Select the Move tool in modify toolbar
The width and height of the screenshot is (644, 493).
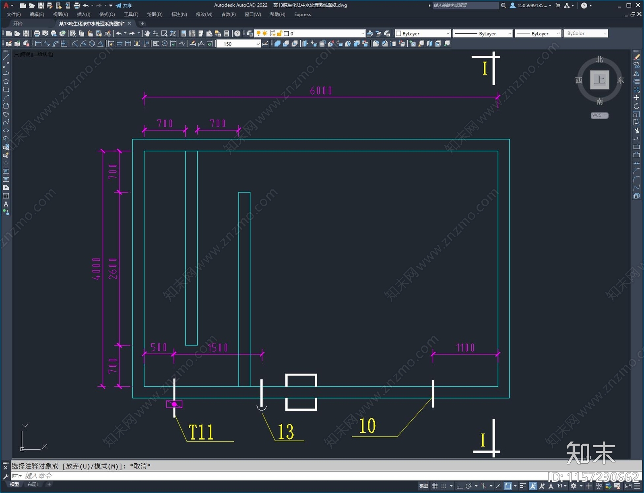point(636,98)
